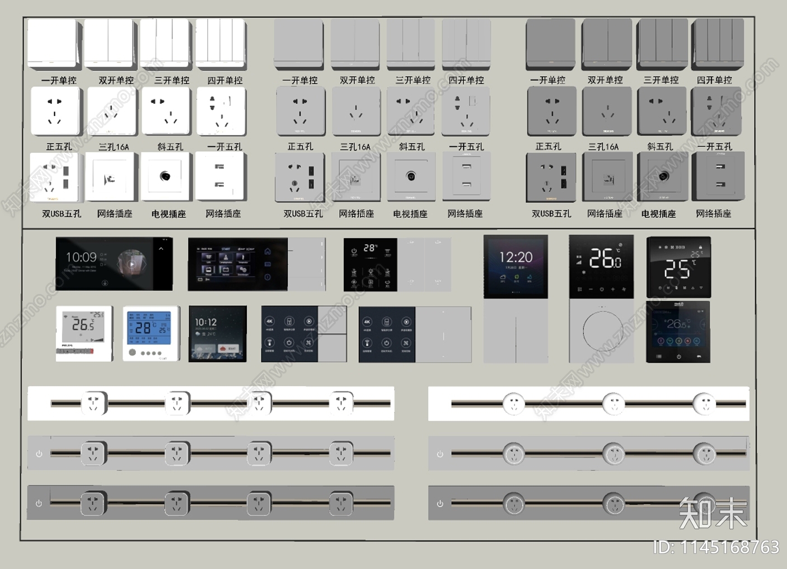Select the black thermostat showing 25
787x569 pixels.
coord(678,267)
